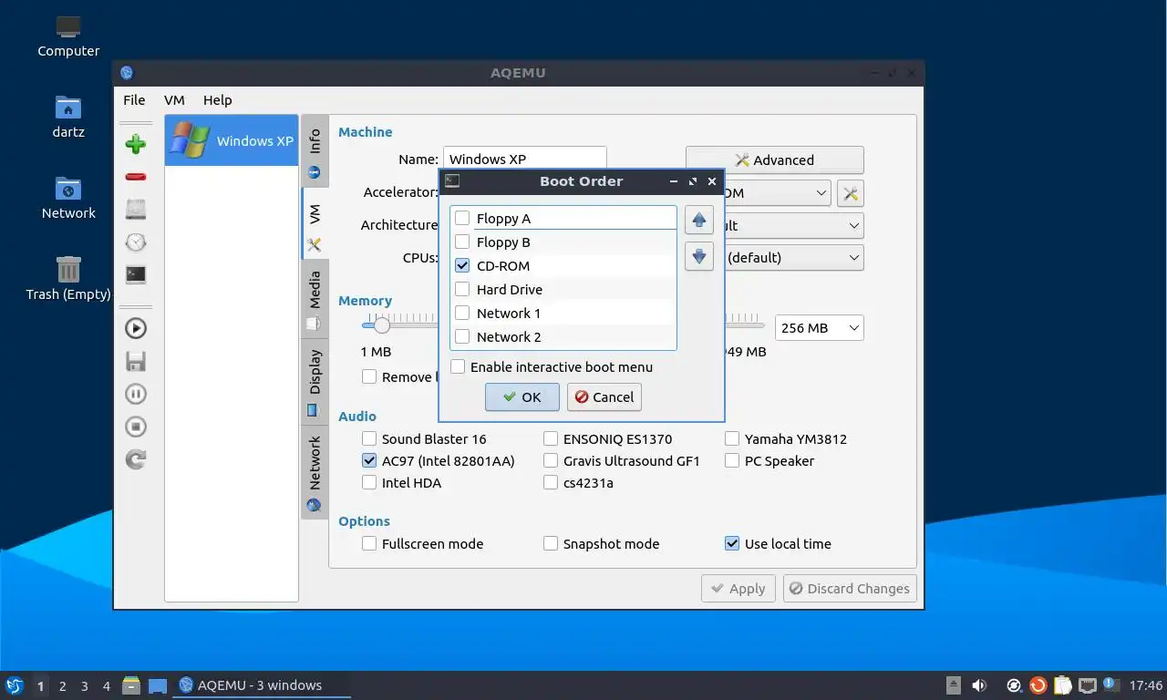Open the 256 MB memory dropdown

coord(819,328)
